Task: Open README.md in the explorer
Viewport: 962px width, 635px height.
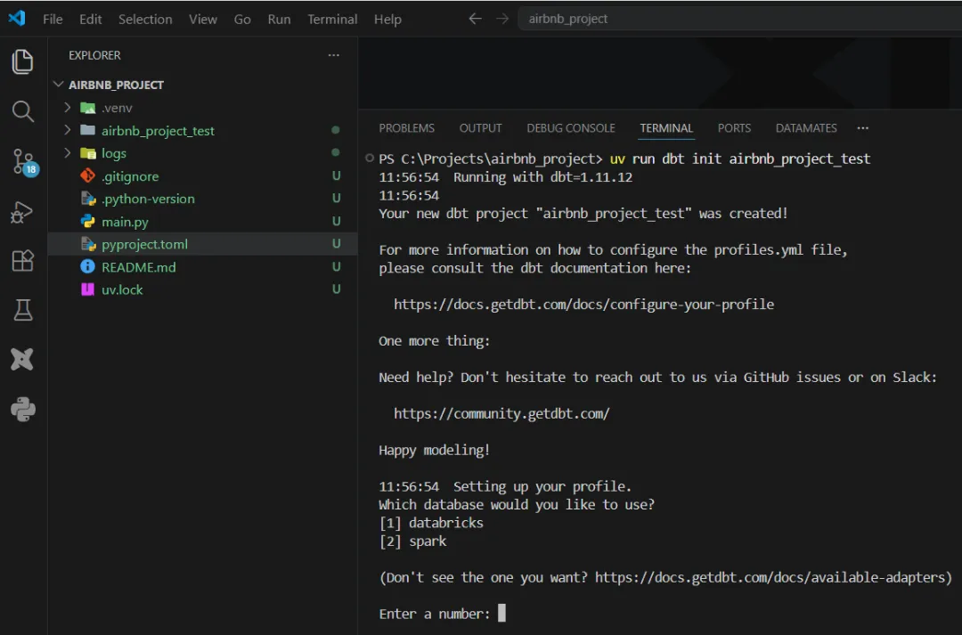Action: click(202, 267)
